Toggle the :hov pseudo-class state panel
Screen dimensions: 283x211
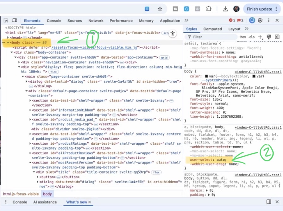click(243, 37)
